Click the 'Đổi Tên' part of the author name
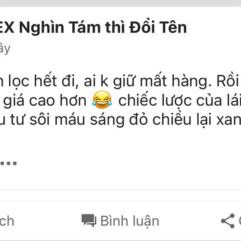The height and width of the screenshot is (241, 241). click(158, 27)
